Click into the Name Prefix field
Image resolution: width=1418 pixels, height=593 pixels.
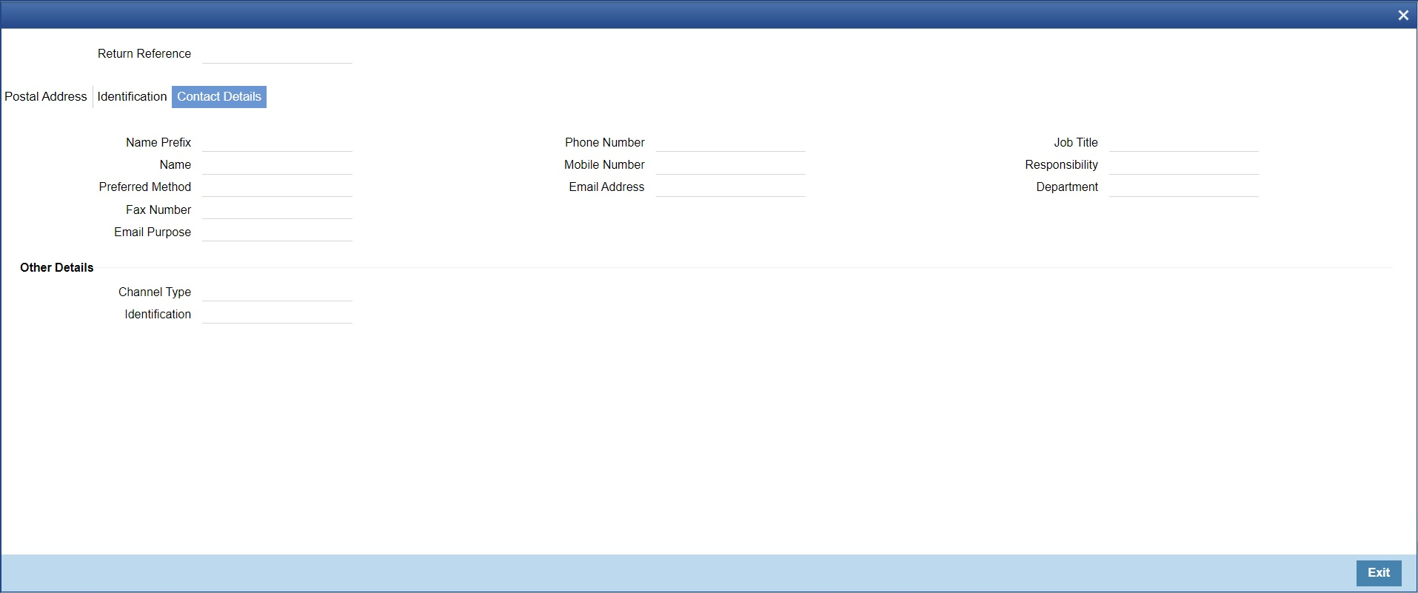(277, 142)
